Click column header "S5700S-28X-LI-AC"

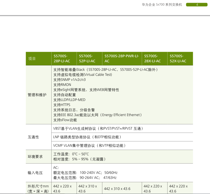pyautogui.click(x=155, y=59)
